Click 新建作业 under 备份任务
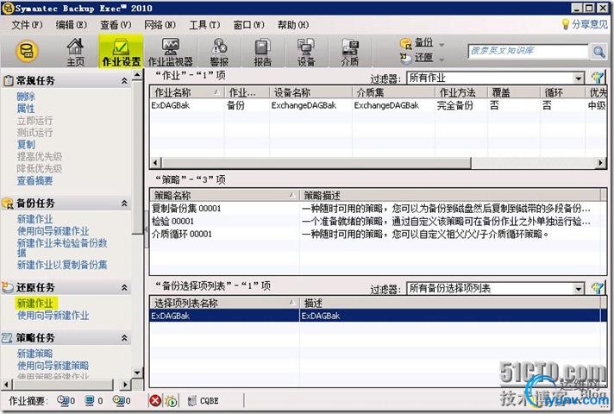 [x=34, y=219]
